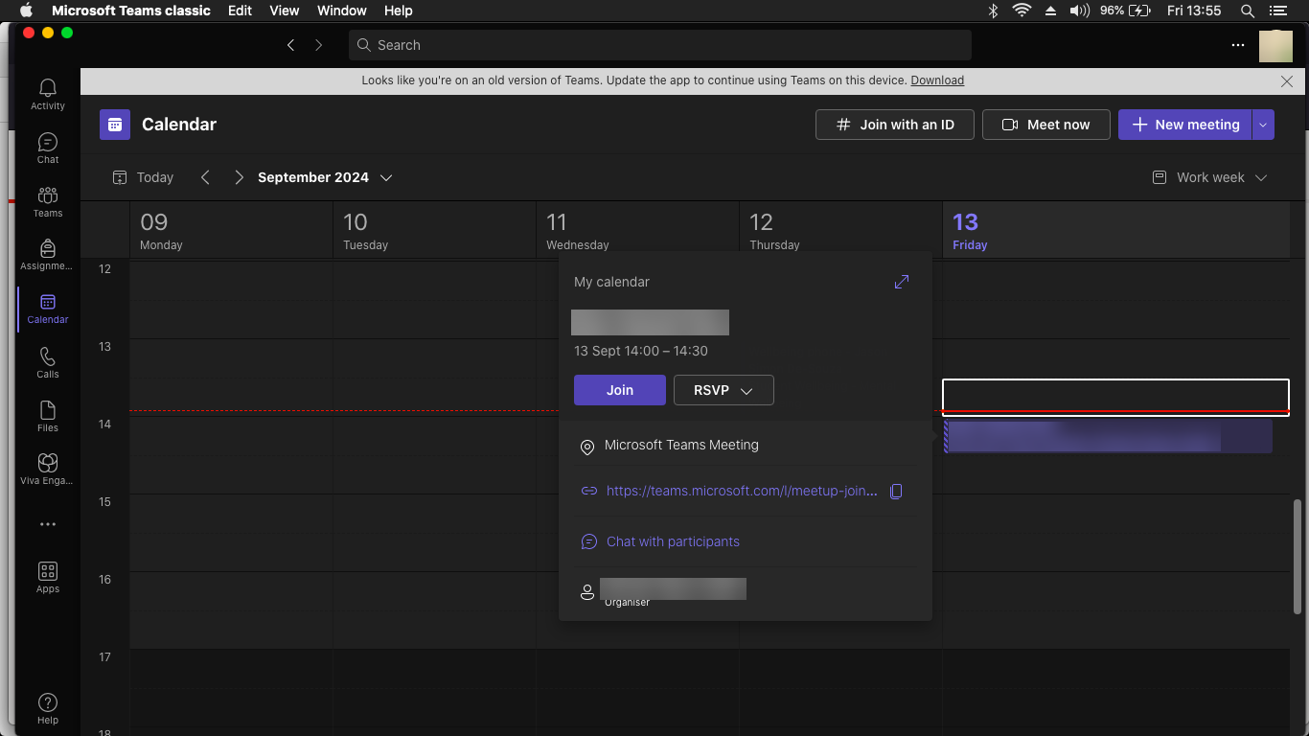Open the Work week view dropdown
Viewport: 1309px width, 736px height.
pyautogui.click(x=1209, y=177)
